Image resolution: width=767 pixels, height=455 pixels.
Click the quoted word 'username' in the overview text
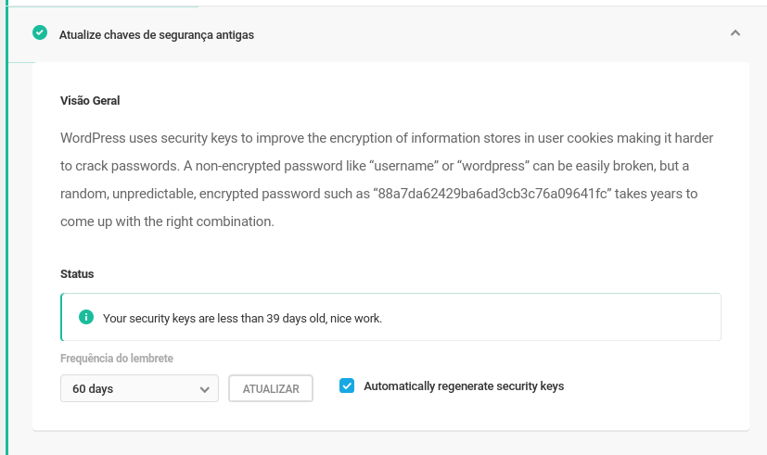(404, 166)
